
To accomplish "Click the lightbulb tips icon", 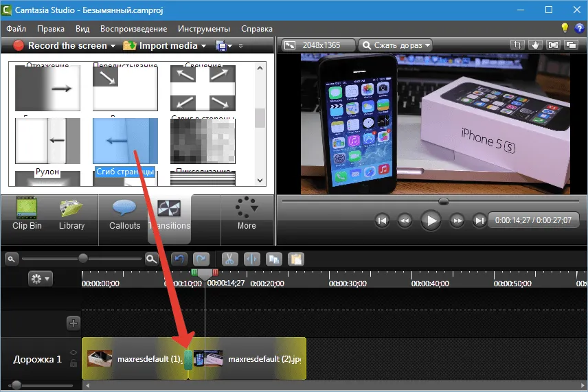I will click(x=565, y=27).
